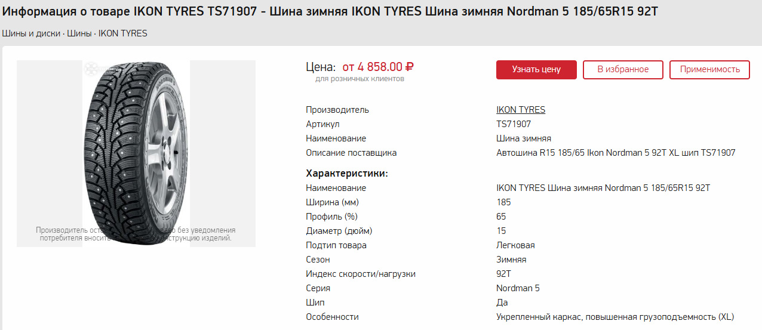The height and width of the screenshot is (330, 762).
Task: Click the page title heading text
Action: click(330, 12)
